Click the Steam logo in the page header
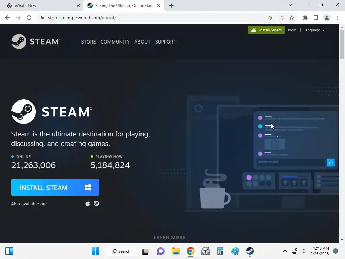Viewport: 345px width, 259px height. tap(36, 41)
